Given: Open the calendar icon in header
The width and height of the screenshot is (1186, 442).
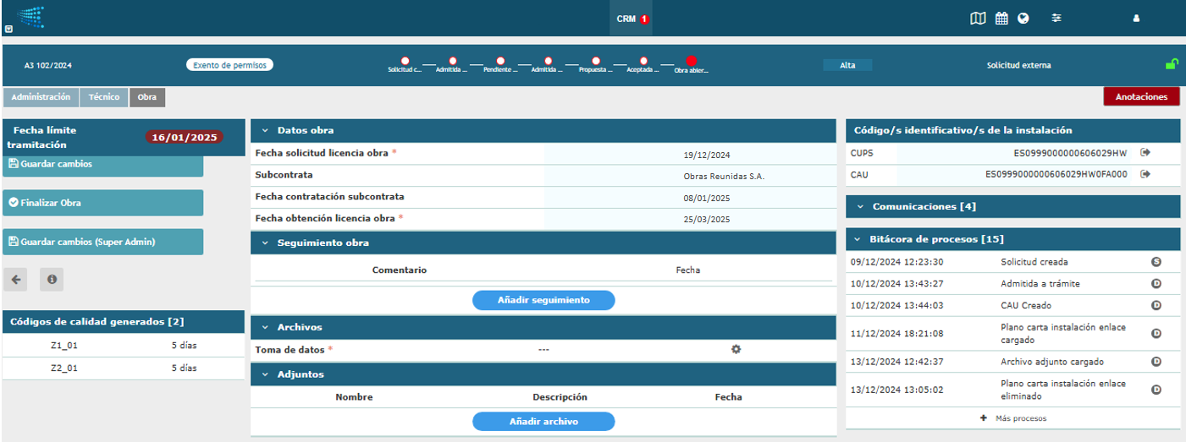Looking at the screenshot, I should pos(1001,19).
